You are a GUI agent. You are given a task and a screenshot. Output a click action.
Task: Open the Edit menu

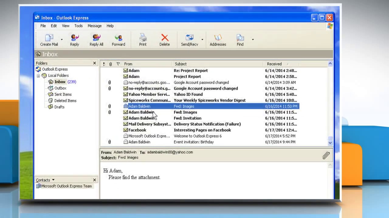54,26
